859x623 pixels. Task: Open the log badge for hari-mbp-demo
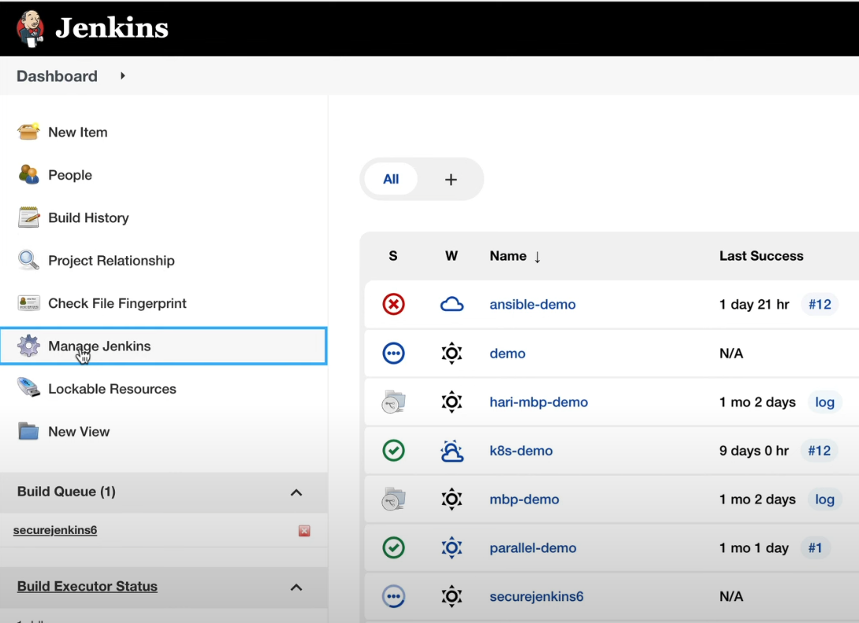824,402
